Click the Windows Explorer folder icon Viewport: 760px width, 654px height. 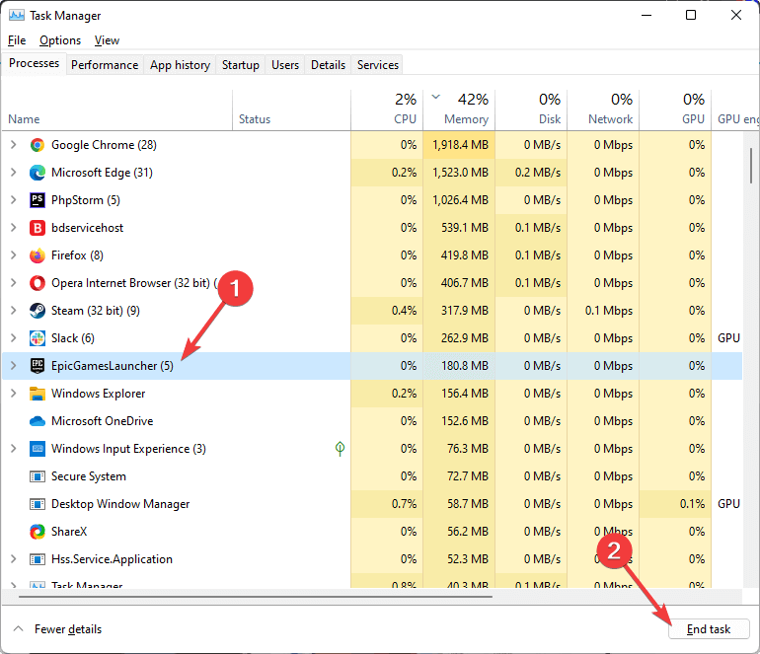pos(38,394)
